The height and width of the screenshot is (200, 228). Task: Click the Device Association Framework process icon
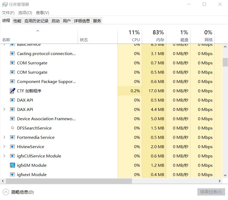[12, 119]
